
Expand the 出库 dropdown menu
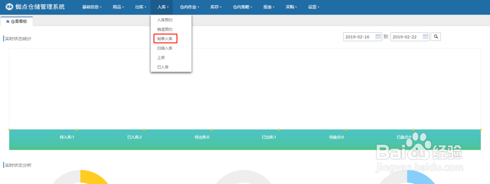(x=141, y=7)
